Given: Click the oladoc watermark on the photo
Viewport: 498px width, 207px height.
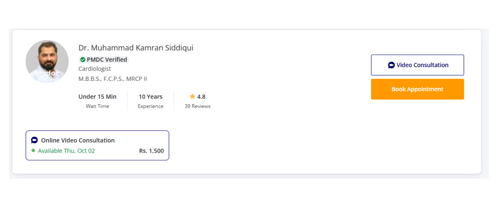Looking at the screenshot, I should click(x=47, y=73).
